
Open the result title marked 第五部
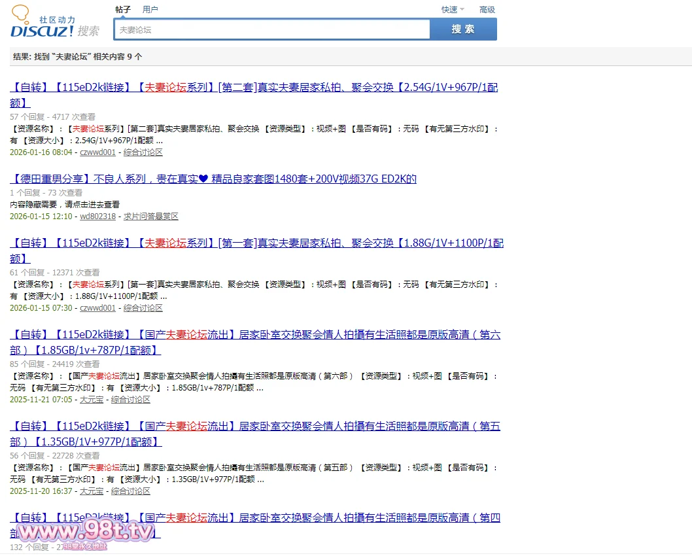click(255, 426)
